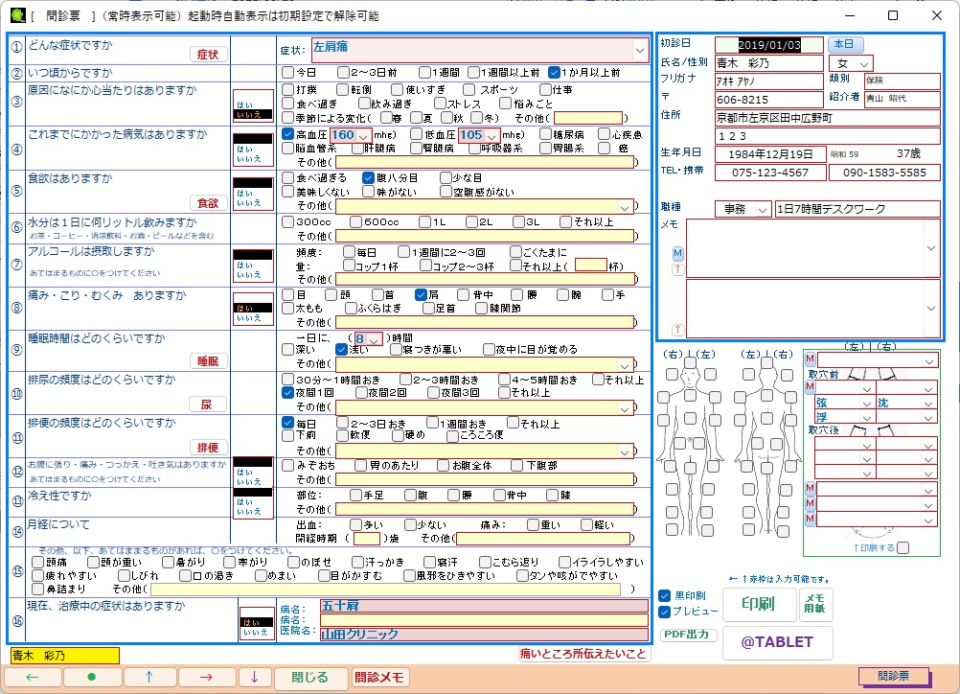Check the 肩 pain location box
This screenshot has width=960, height=694.
[x=421, y=294]
